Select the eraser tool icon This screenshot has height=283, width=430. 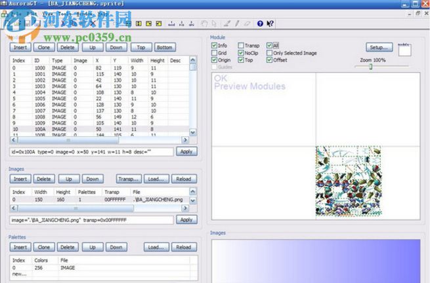click(x=247, y=24)
